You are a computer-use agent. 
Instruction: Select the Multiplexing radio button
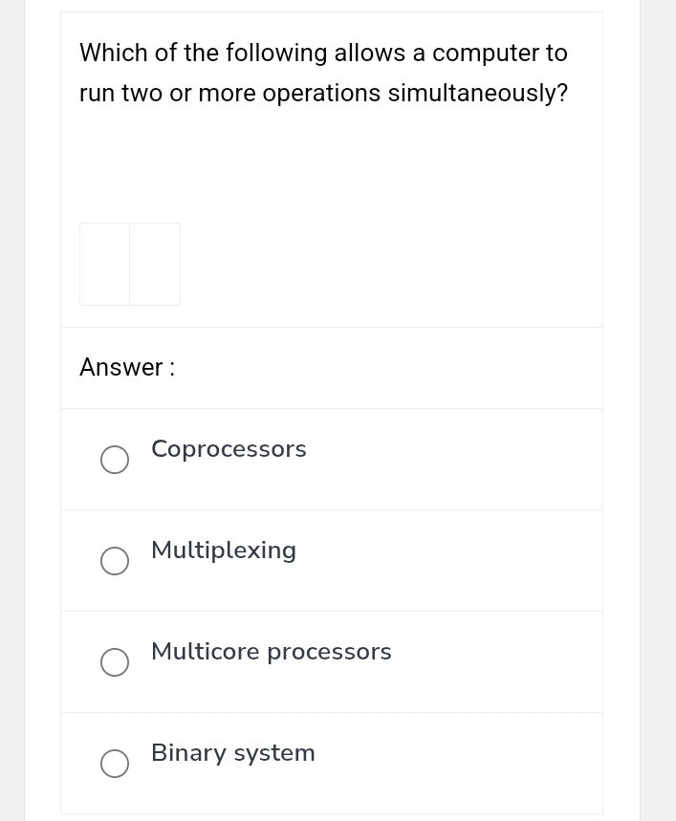point(115,561)
